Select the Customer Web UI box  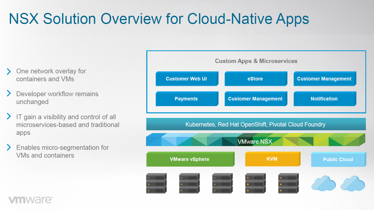[x=187, y=79]
